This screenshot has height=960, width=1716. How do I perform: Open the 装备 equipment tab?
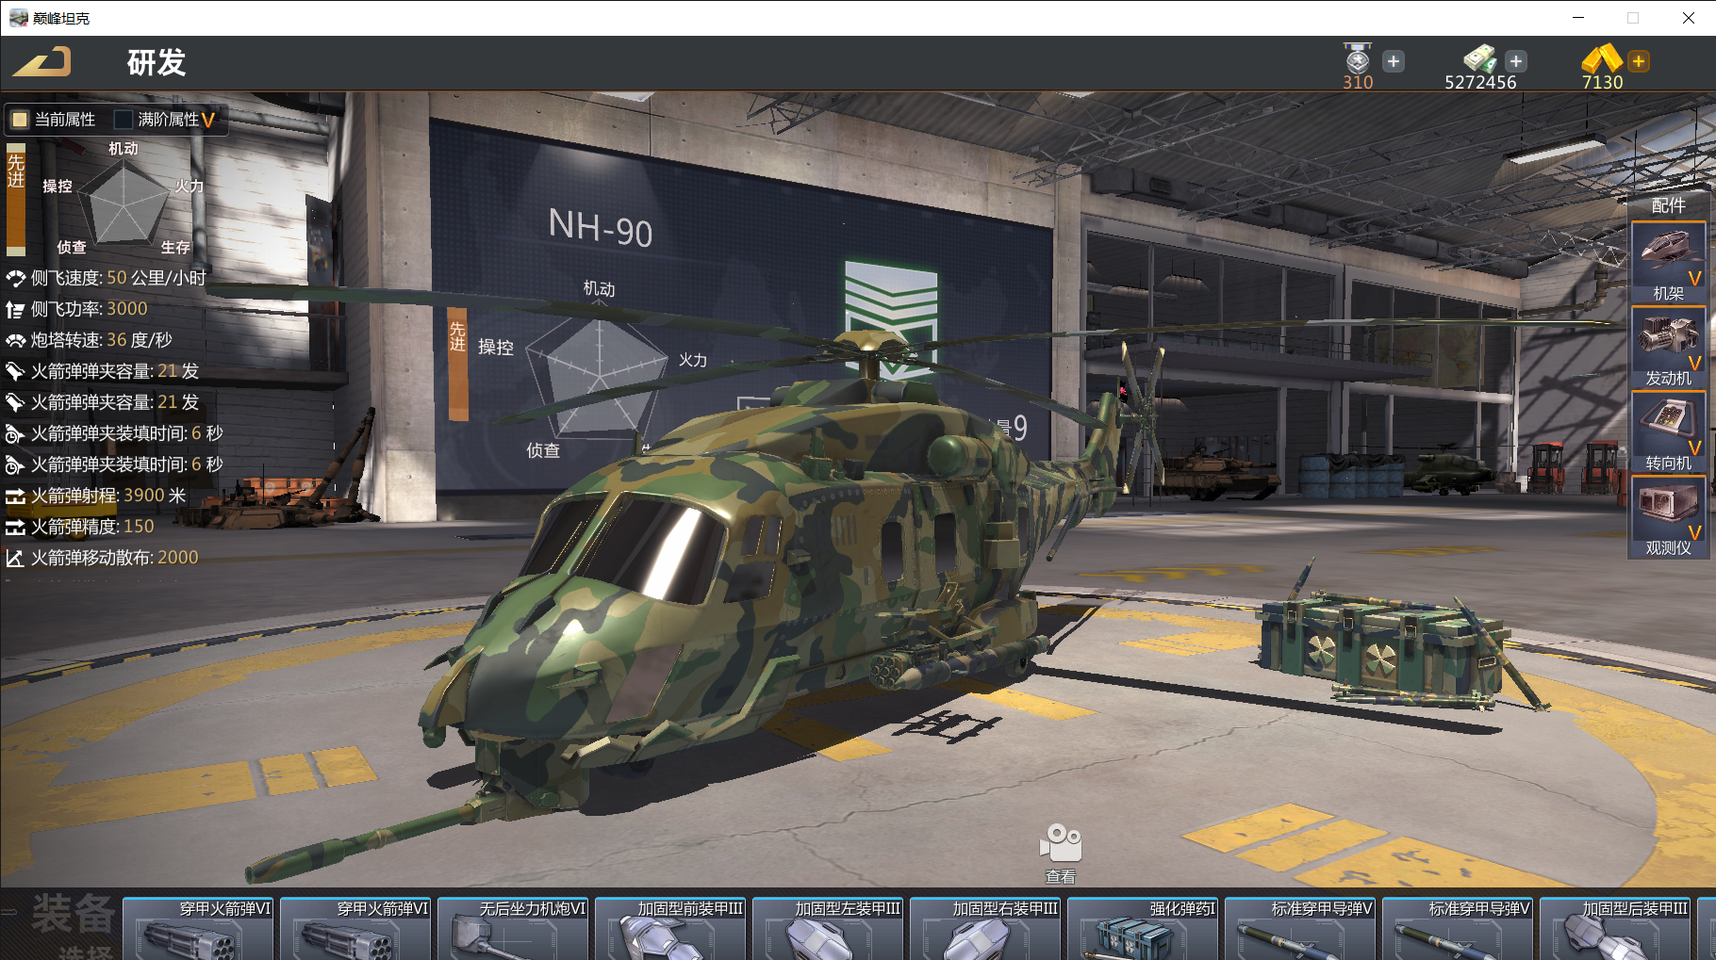click(73, 914)
